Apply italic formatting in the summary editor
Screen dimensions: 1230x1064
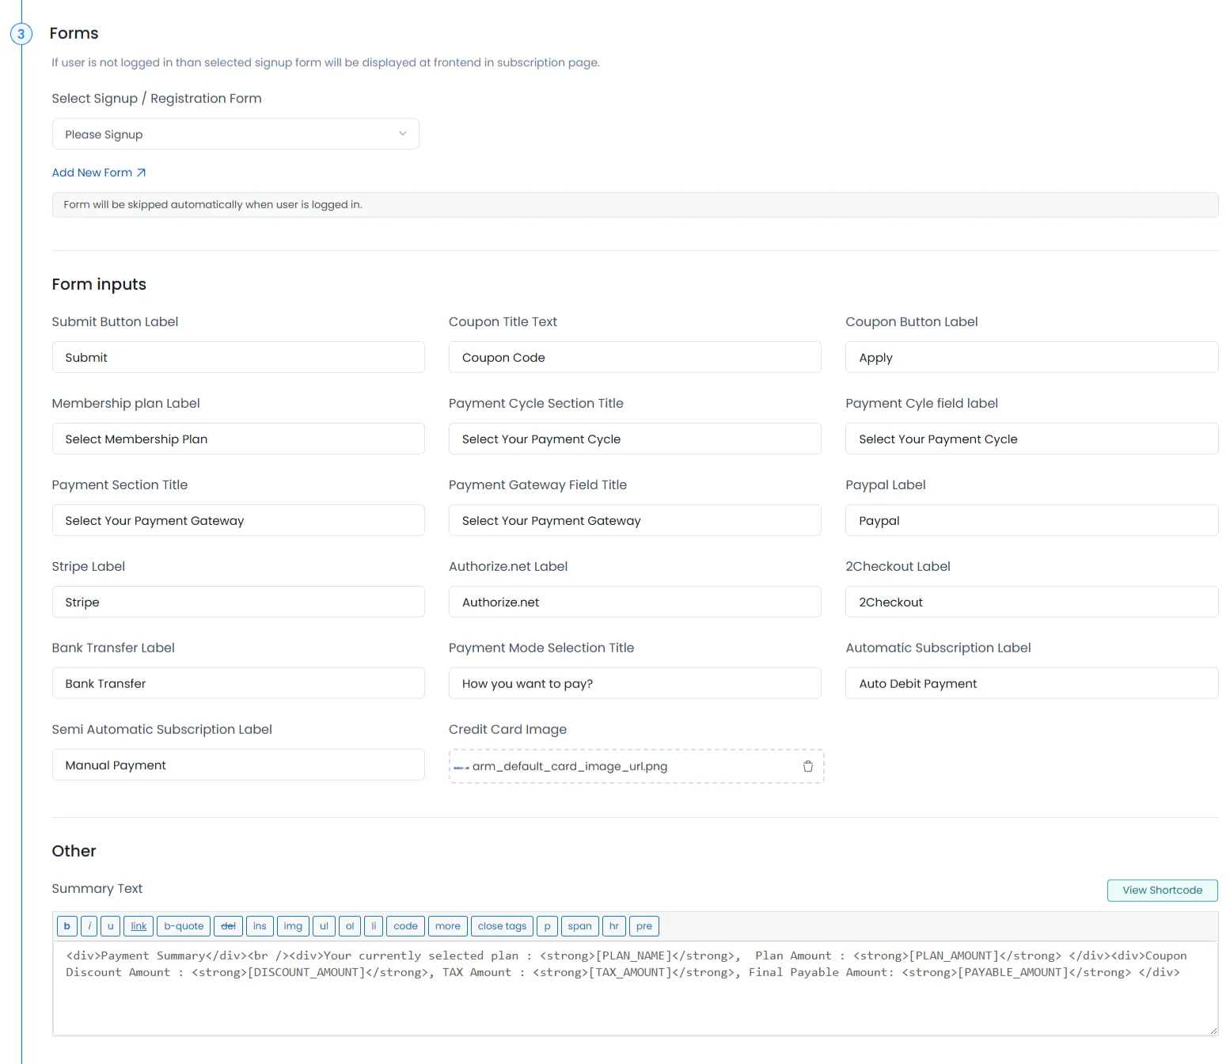pos(89,925)
